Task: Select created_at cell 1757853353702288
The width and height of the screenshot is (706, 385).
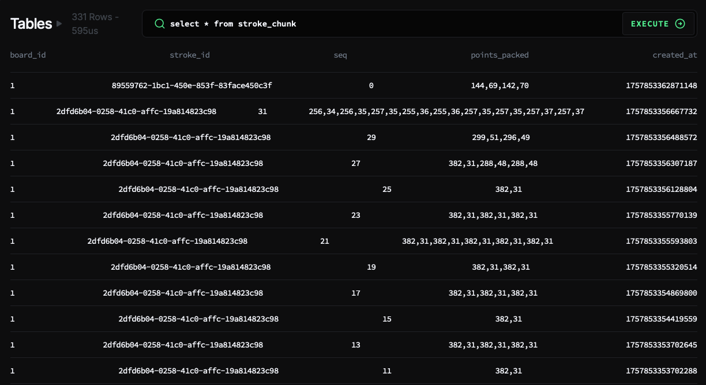Action: 661,371
